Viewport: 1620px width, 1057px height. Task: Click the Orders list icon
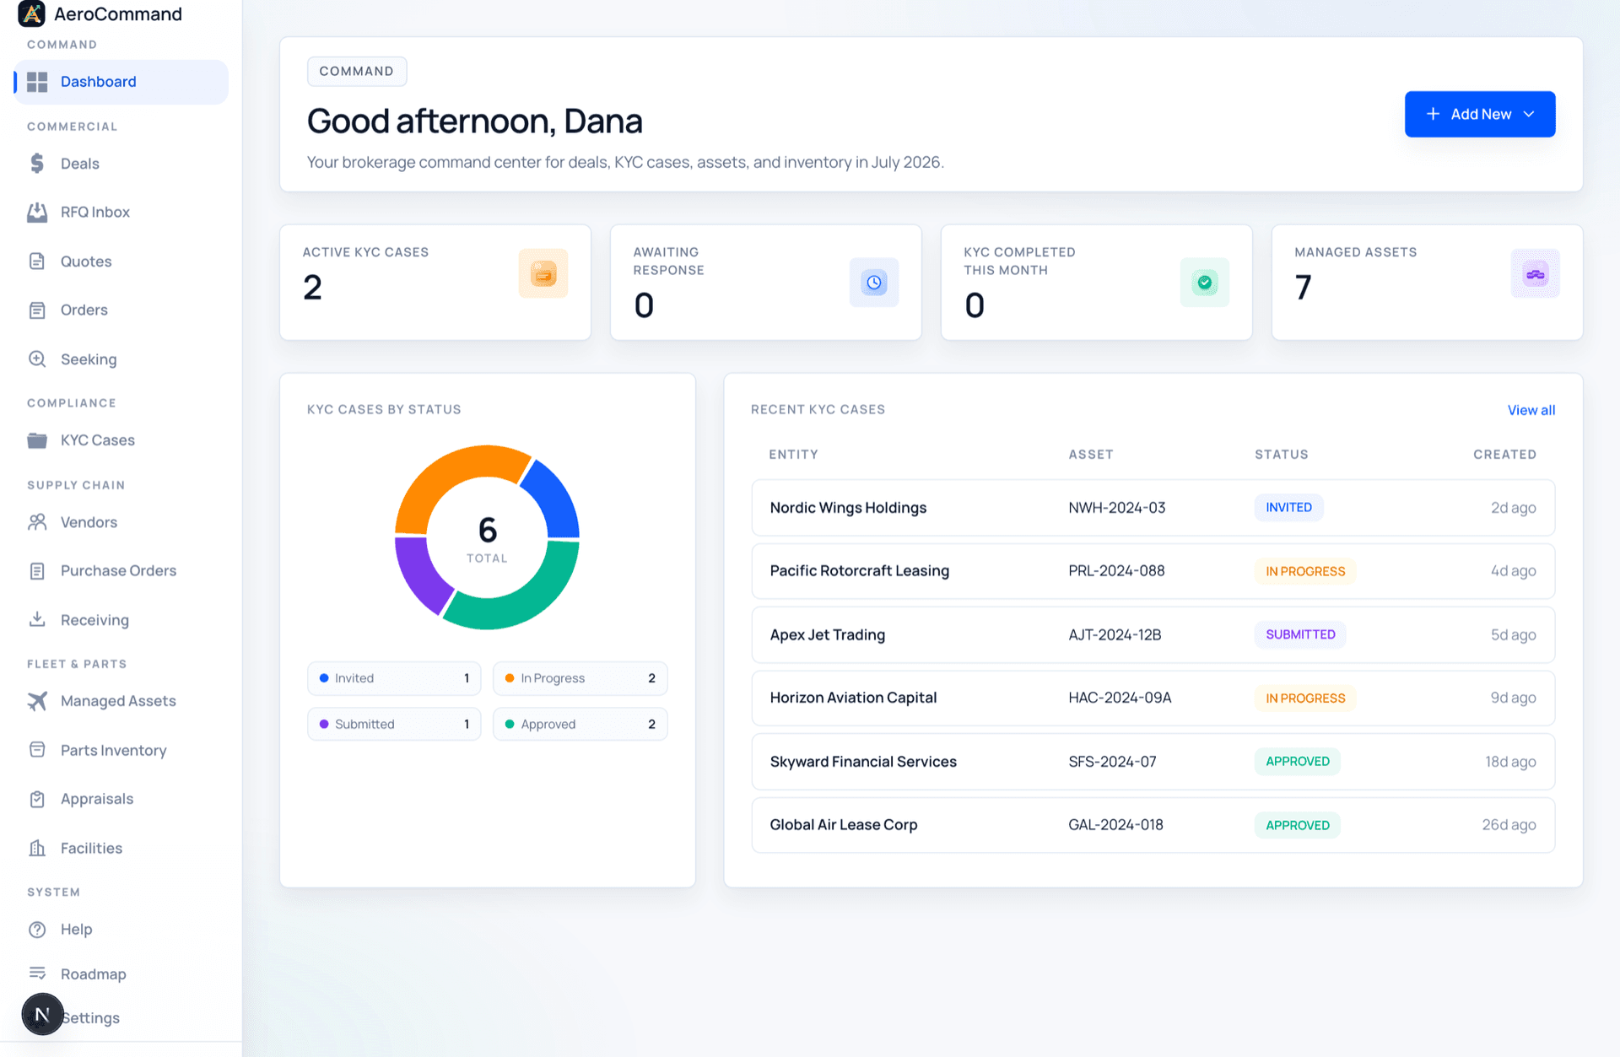click(x=37, y=310)
